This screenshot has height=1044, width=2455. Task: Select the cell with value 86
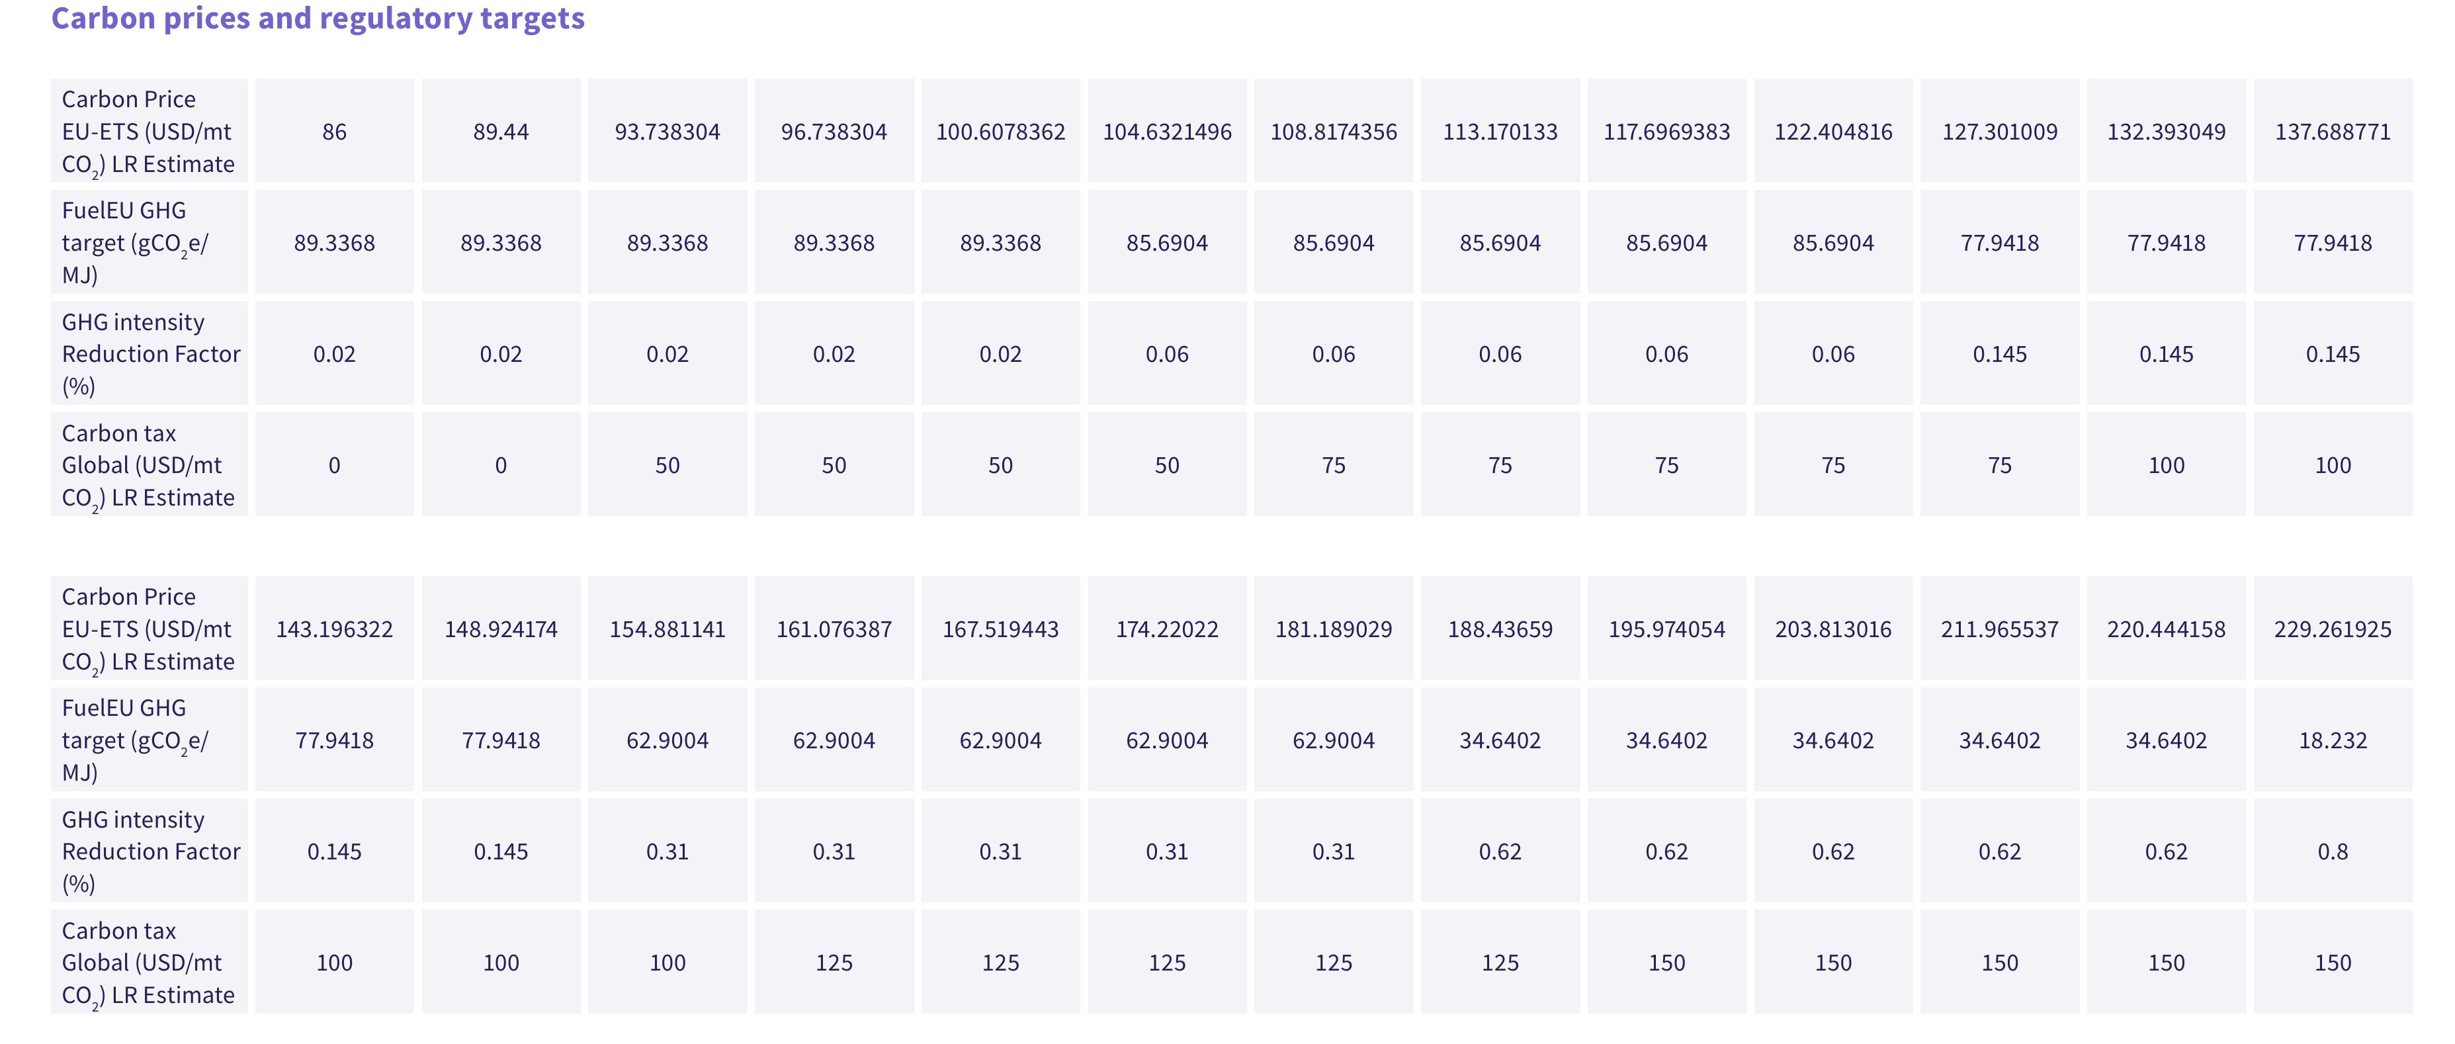pos(335,132)
